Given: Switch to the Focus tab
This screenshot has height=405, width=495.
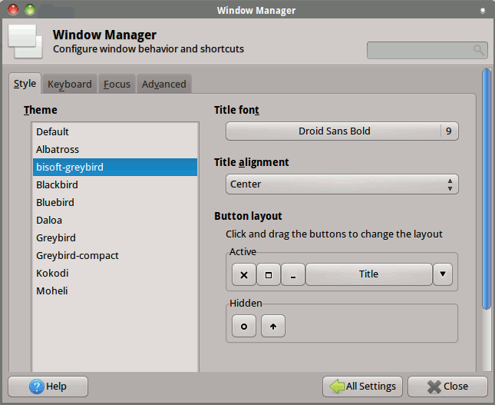Looking at the screenshot, I should coord(117,84).
